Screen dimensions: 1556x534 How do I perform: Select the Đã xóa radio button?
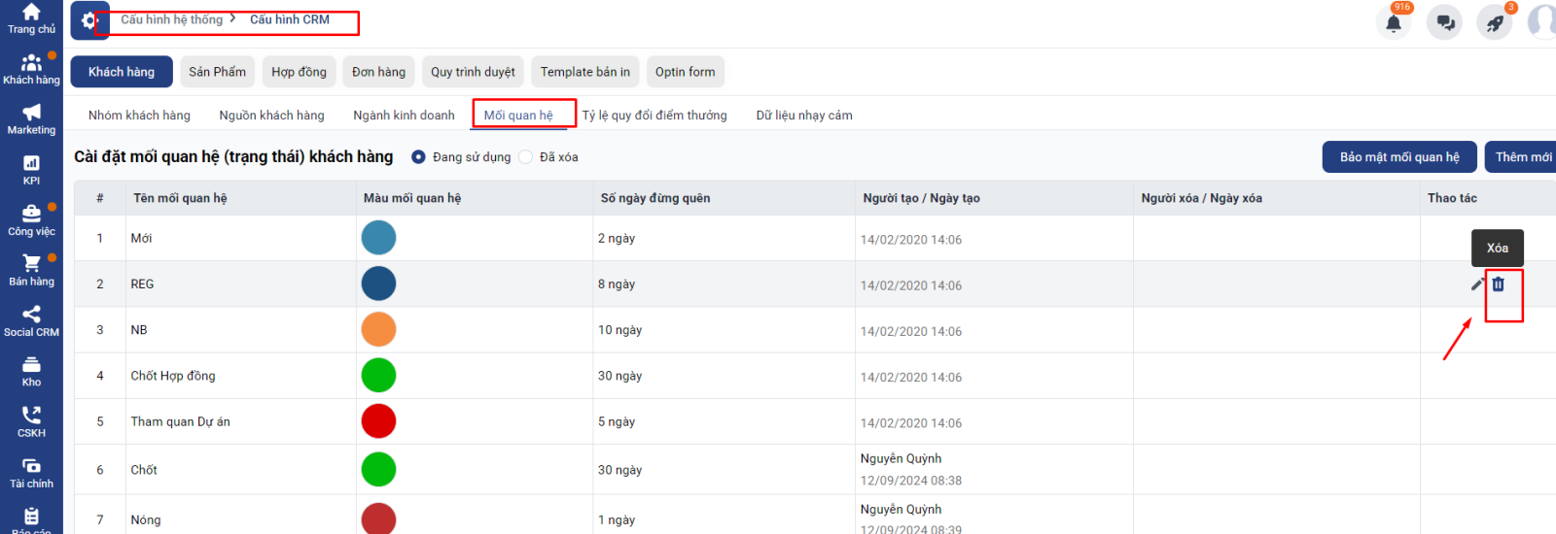(x=526, y=157)
